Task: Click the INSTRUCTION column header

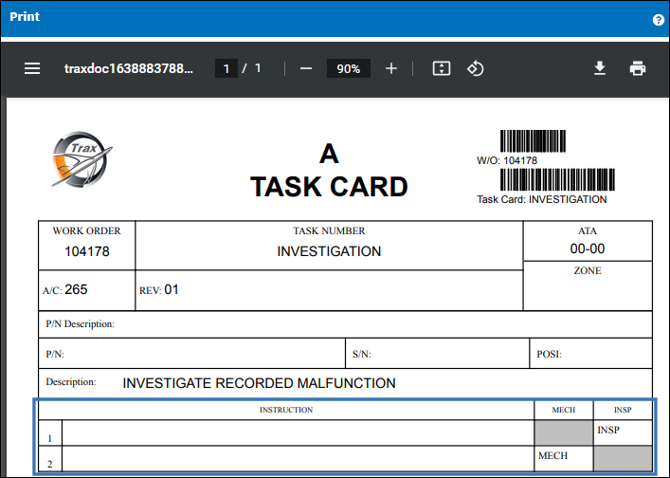Action: [286, 410]
